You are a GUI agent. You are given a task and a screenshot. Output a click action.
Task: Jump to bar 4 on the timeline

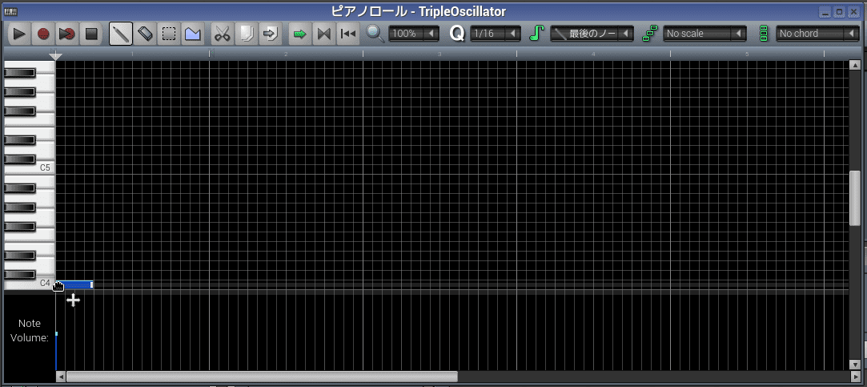tap(593, 54)
